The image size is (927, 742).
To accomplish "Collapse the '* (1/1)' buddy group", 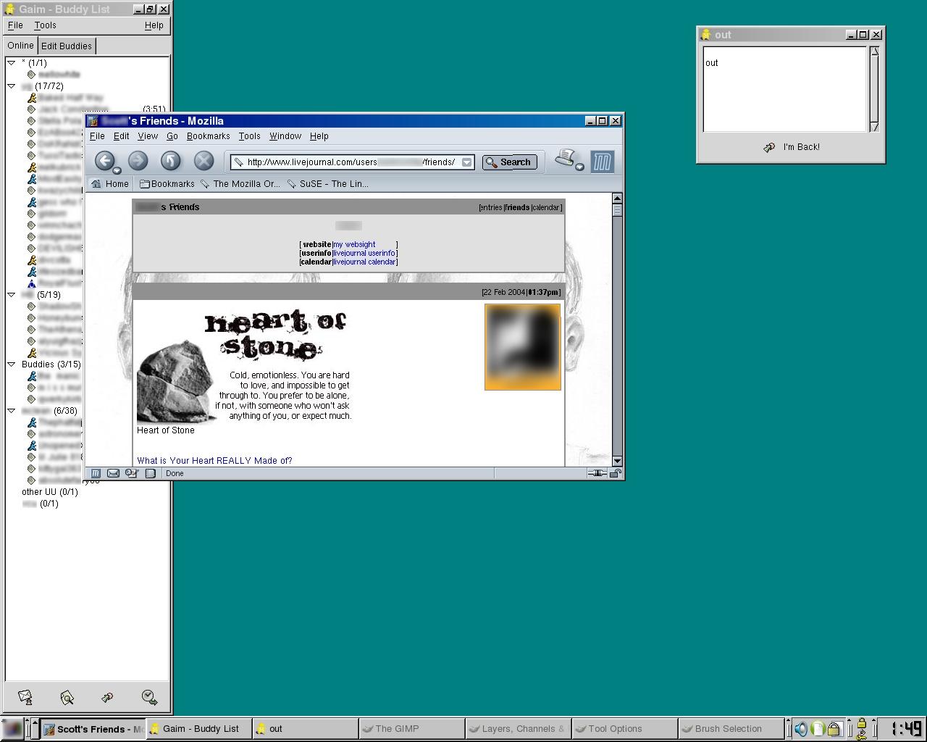I will click(x=12, y=63).
